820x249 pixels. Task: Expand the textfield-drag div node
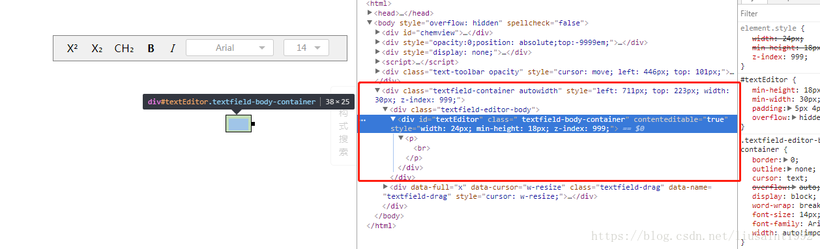coord(385,186)
